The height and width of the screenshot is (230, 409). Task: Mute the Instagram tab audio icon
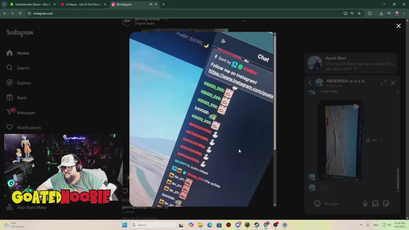tap(150, 4)
